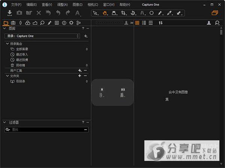Select the Rotate tool
This screenshot has width=225, height=168.
[133, 13]
